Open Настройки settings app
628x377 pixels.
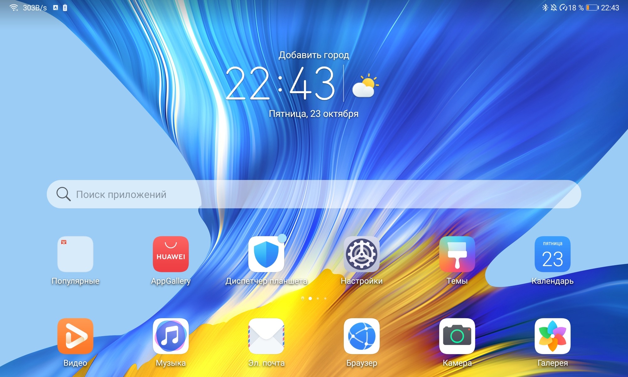[x=361, y=254]
